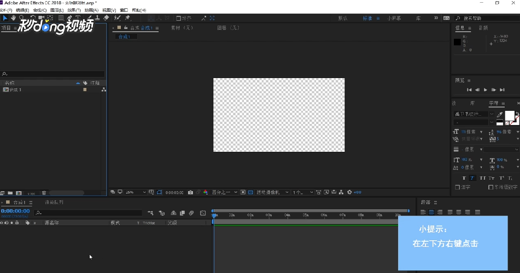Toggle the 连字 ligatures checkbox
The width and height of the screenshot is (520, 273).
click(x=457, y=187)
